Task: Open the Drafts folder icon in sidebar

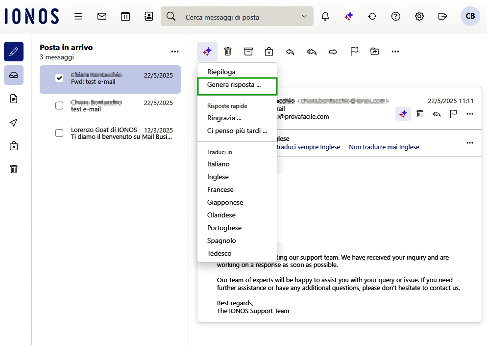Action: pos(14,99)
